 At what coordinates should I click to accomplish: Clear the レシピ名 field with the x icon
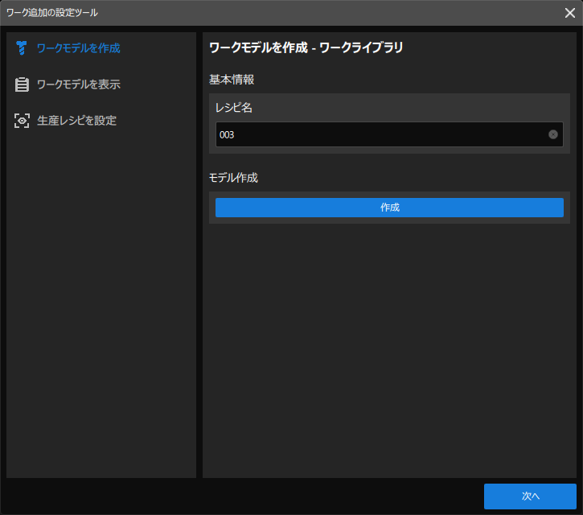point(553,134)
